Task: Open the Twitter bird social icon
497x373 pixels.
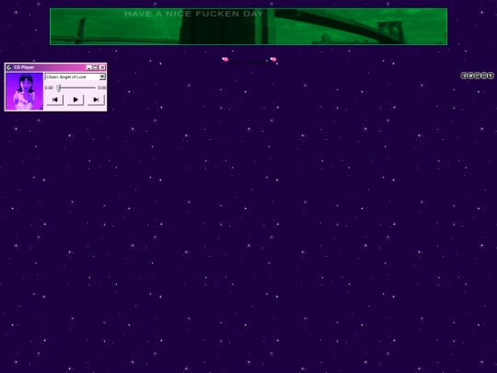Action: (470, 76)
